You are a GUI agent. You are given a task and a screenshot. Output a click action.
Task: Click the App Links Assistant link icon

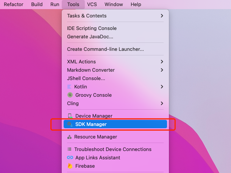[70, 157]
